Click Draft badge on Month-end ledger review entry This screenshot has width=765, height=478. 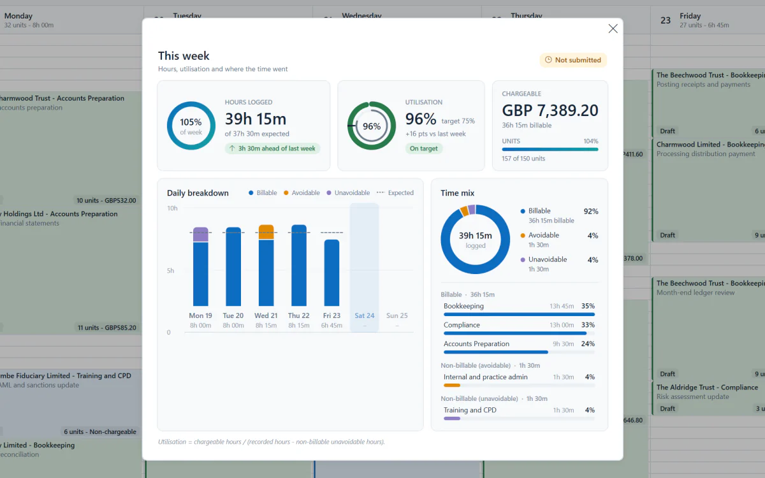click(x=667, y=374)
